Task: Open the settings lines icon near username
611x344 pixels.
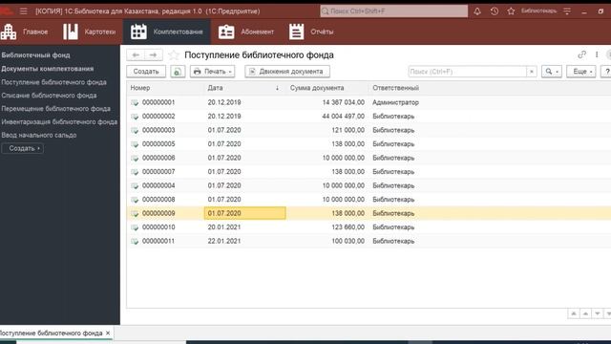Action: (567, 11)
